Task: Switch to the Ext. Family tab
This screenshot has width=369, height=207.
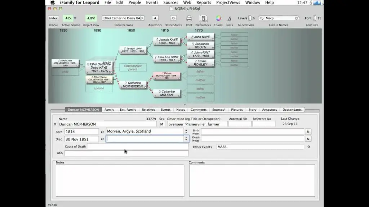Action: pyautogui.click(x=128, y=110)
